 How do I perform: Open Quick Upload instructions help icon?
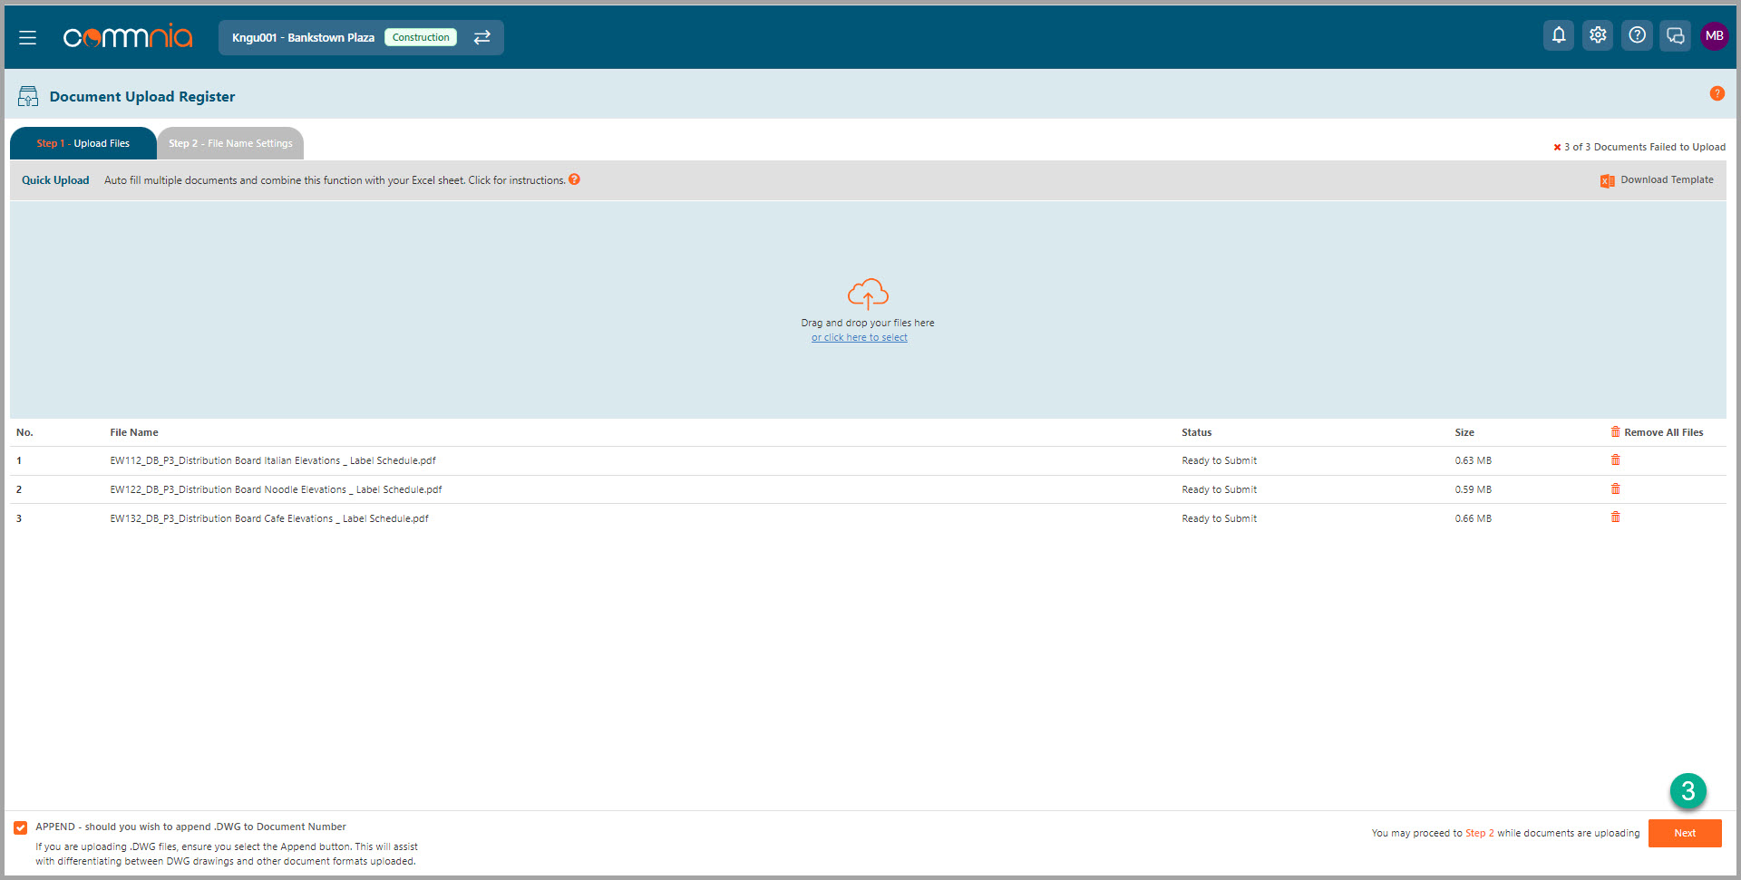click(x=574, y=179)
